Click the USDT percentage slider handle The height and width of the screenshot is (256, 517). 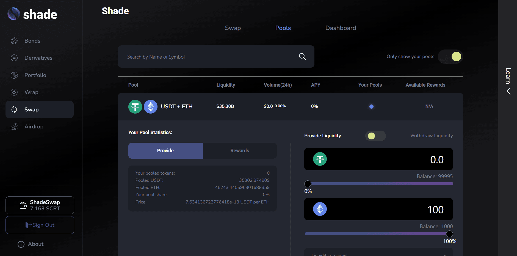pyautogui.click(x=308, y=184)
